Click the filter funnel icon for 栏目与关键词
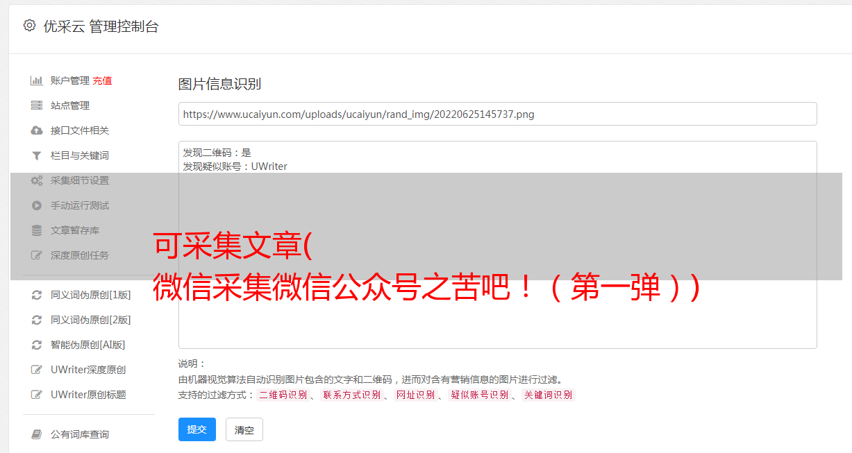 pos(37,155)
